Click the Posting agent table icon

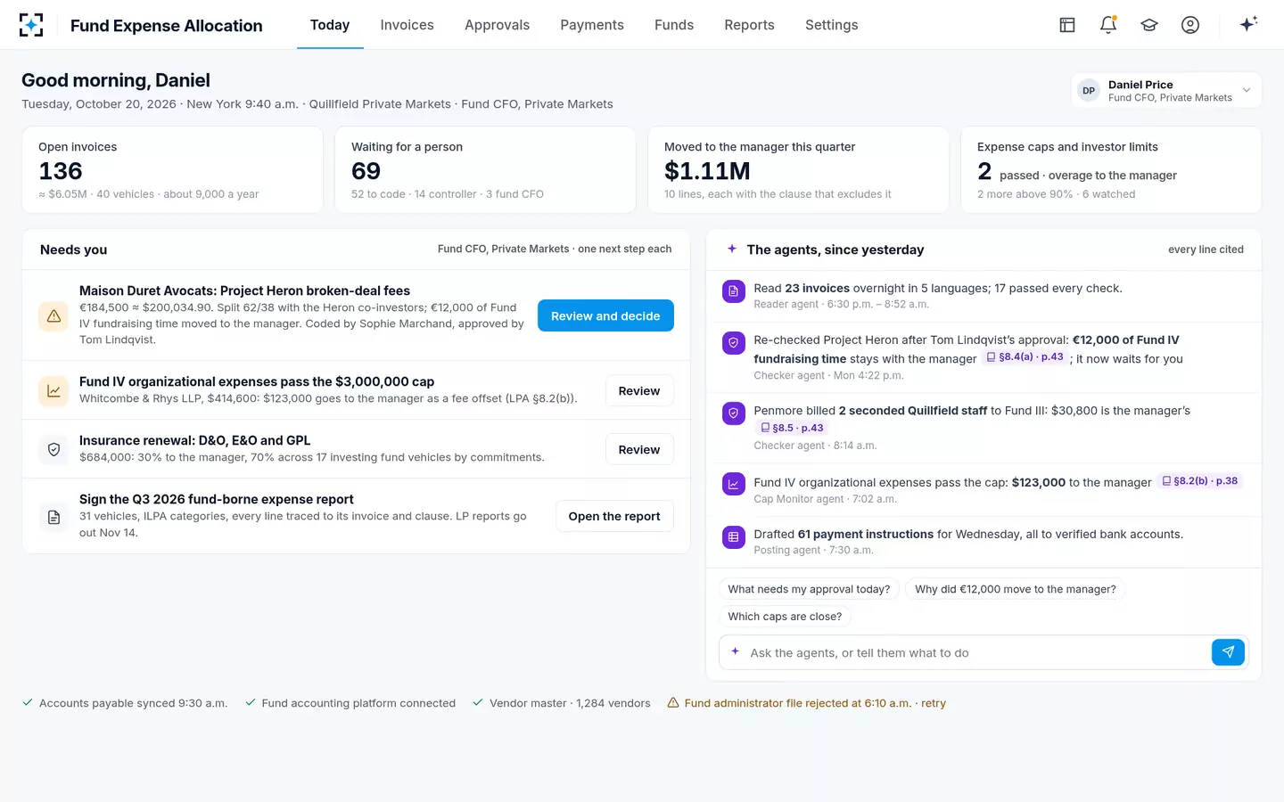(x=733, y=536)
